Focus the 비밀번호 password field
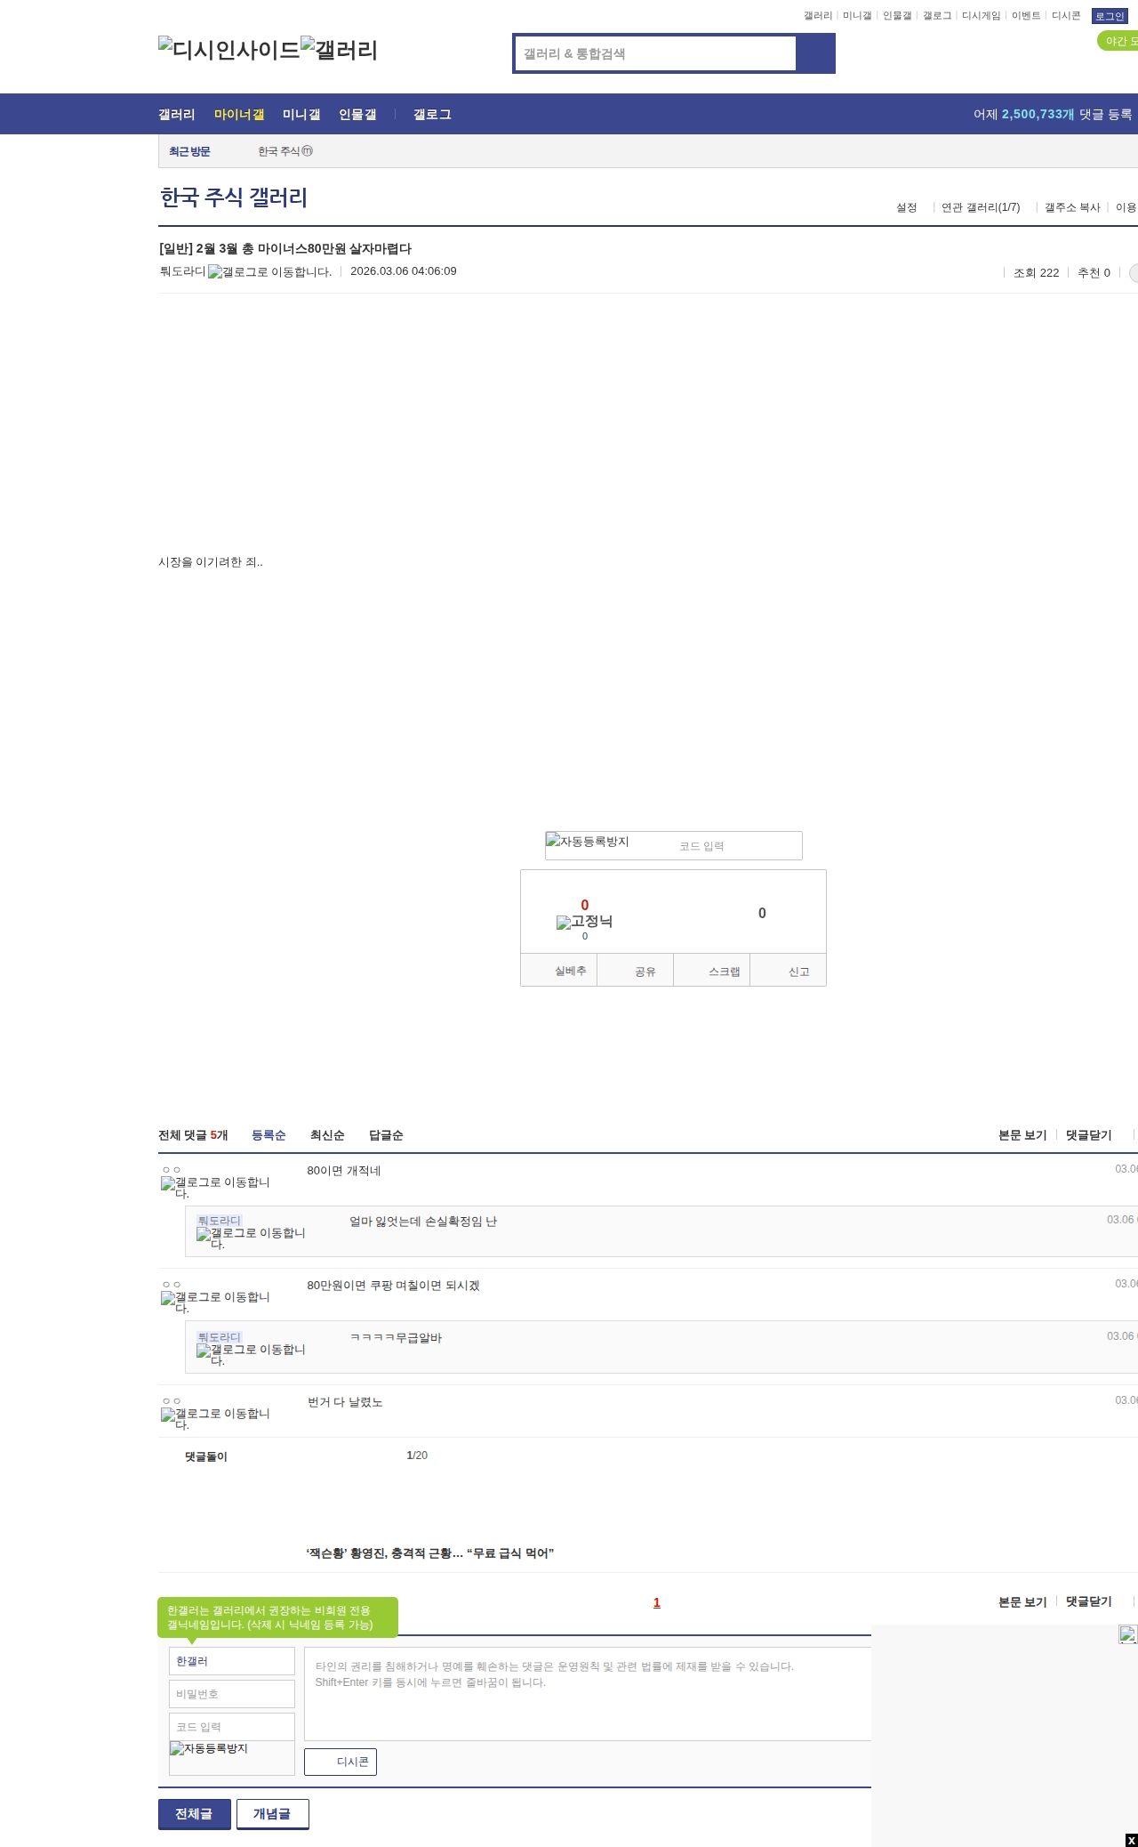 coord(232,1694)
